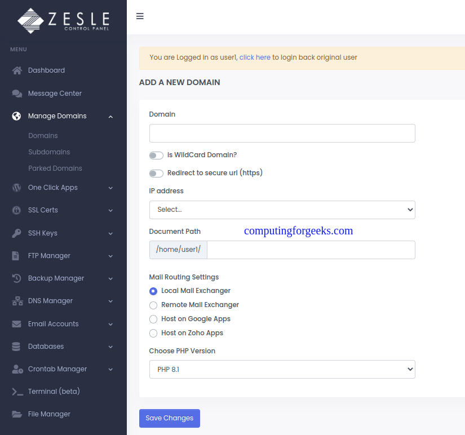
Task: Click the Message Center chat icon
Action: (17, 94)
